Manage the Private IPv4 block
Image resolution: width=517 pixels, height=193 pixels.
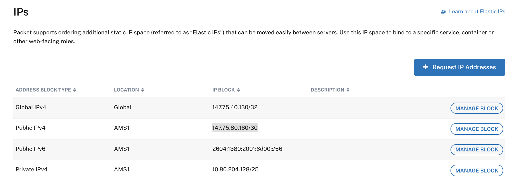pyautogui.click(x=477, y=171)
